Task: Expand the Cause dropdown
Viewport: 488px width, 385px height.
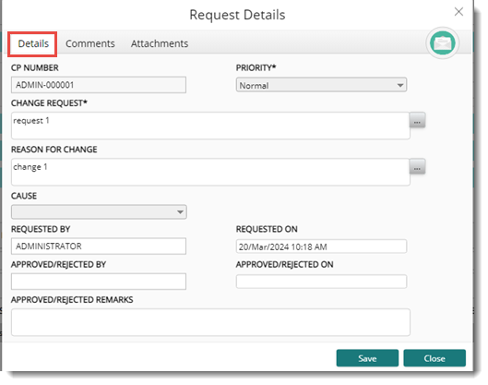Action: click(99, 211)
